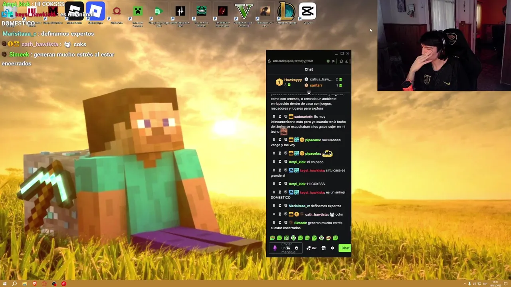Open the taskbar search icon
511x287 pixels.
(14, 284)
